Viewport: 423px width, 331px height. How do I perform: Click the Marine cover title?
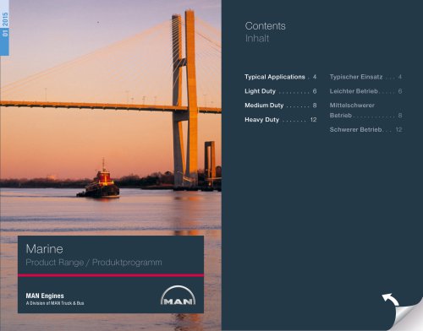(x=44, y=249)
